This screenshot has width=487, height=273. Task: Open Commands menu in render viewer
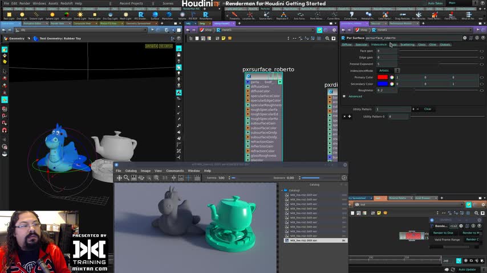coord(175,171)
